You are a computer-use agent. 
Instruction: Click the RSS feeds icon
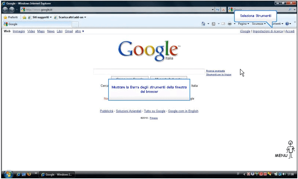(213, 24)
